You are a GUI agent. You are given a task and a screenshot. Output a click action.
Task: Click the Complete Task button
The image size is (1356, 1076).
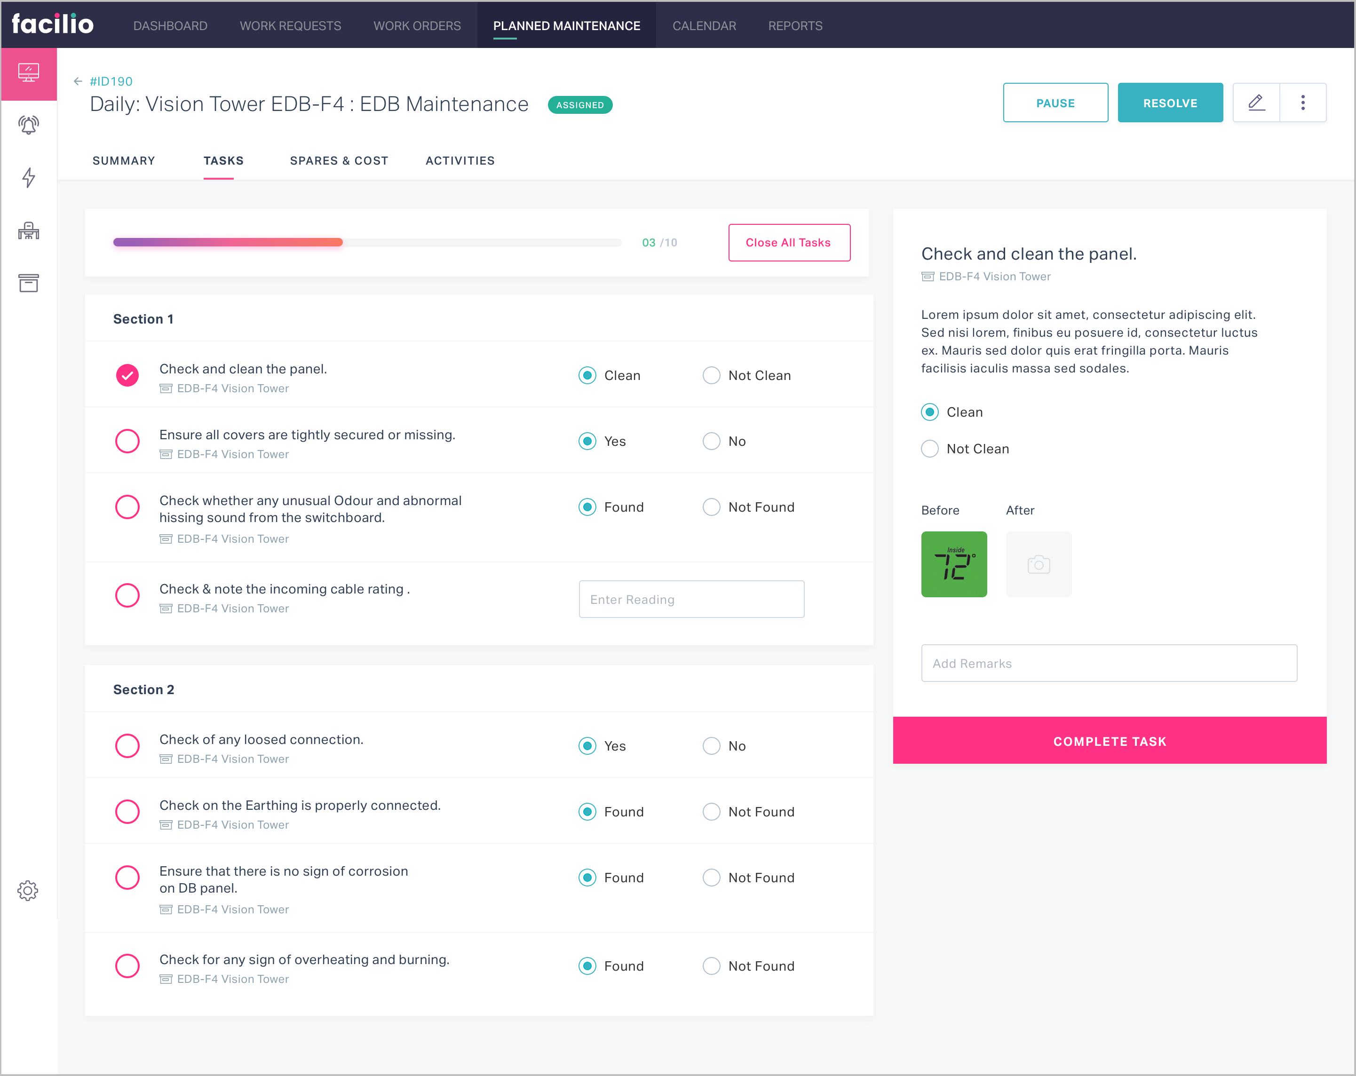click(1110, 741)
